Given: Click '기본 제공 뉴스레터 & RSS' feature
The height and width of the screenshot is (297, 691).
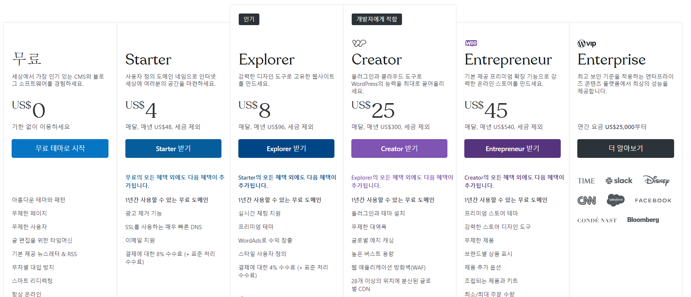Looking at the screenshot, I should point(44,254).
